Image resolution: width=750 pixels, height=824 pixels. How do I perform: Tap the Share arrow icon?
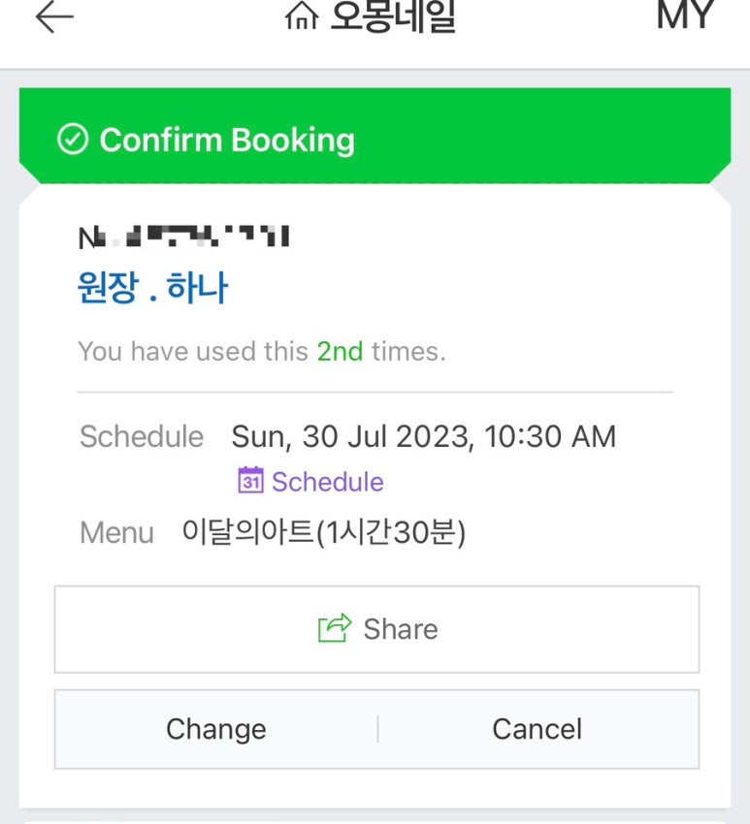(335, 628)
